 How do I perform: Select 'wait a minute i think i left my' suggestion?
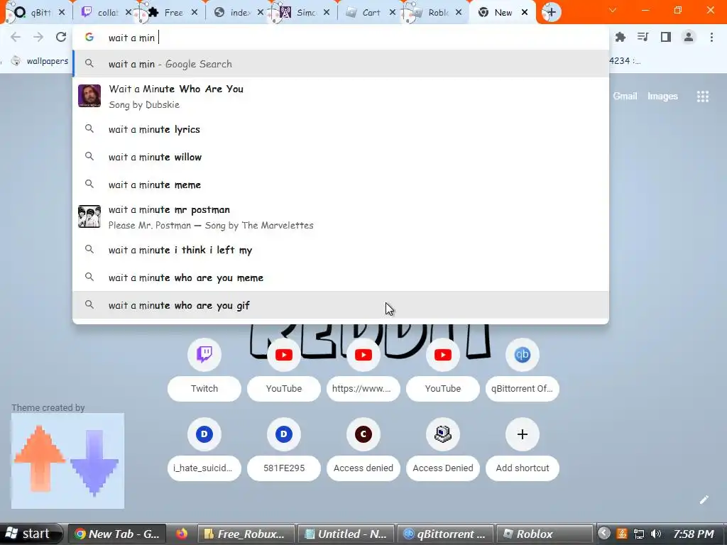[341, 250]
